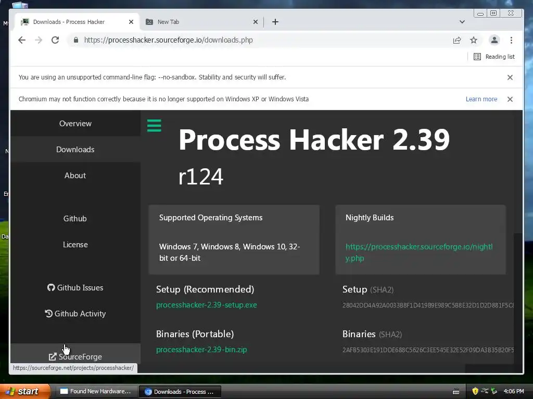Click the Process Hacker 2.39 heading

pos(314,140)
